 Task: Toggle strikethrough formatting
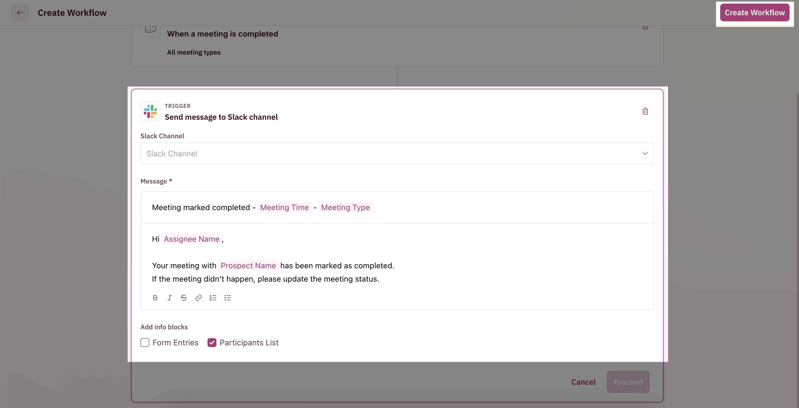coord(184,298)
